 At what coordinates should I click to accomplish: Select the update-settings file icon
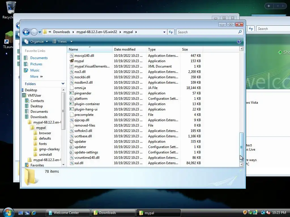(72, 152)
